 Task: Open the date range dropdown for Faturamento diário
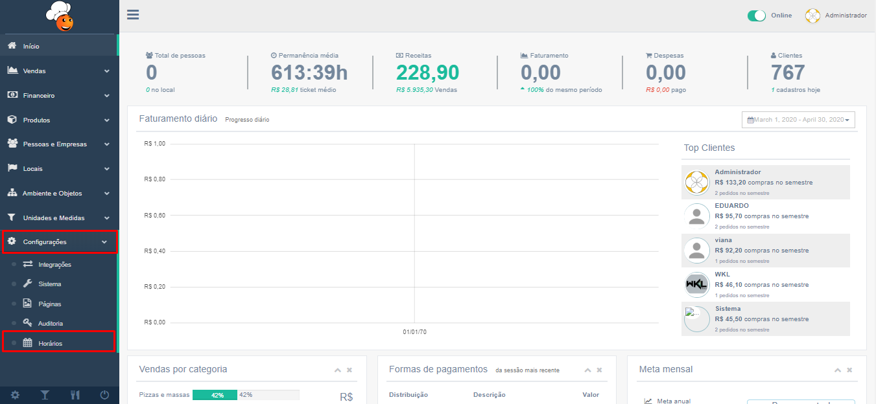[798, 120]
